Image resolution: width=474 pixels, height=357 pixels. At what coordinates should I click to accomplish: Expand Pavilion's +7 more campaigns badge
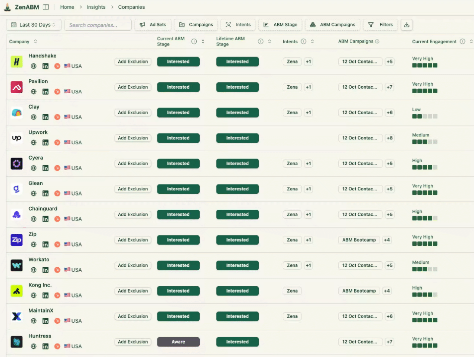click(x=390, y=87)
